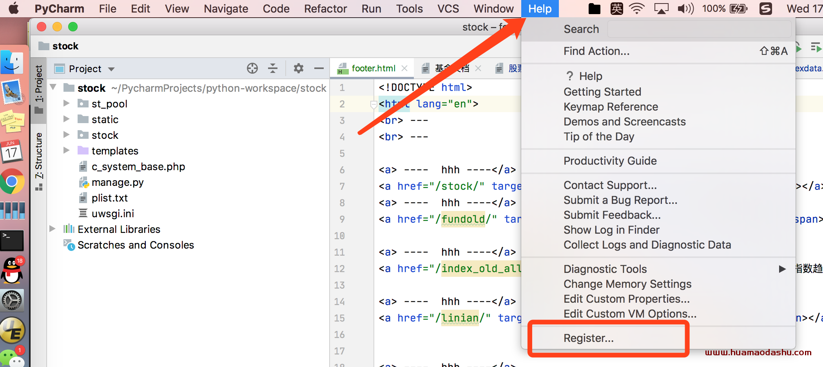Viewport: 823px width, 367px height.
Task: Select Scratches and Consoles
Action: coord(136,245)
